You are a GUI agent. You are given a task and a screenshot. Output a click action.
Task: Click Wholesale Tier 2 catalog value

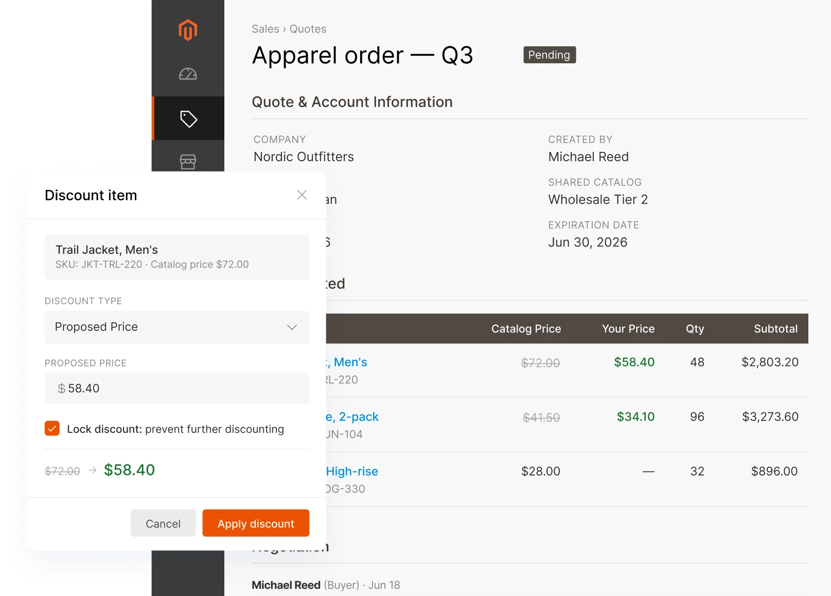pos(598,199)
